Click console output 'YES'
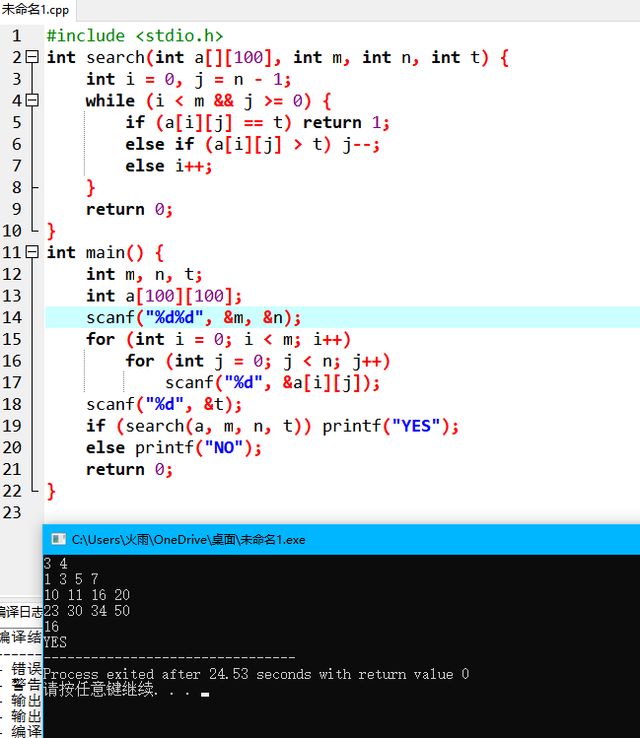This screenshot has height=738, width=640. (55, 642)
